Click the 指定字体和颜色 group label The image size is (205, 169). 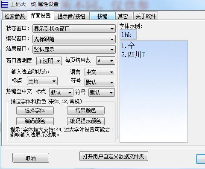tap(46, 101)
